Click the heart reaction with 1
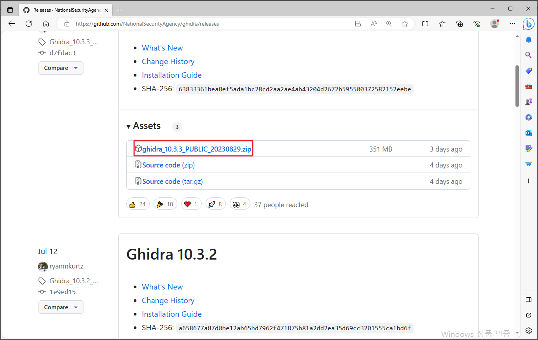This screenshot has width=538, height=340. click(x=191, y=204)
